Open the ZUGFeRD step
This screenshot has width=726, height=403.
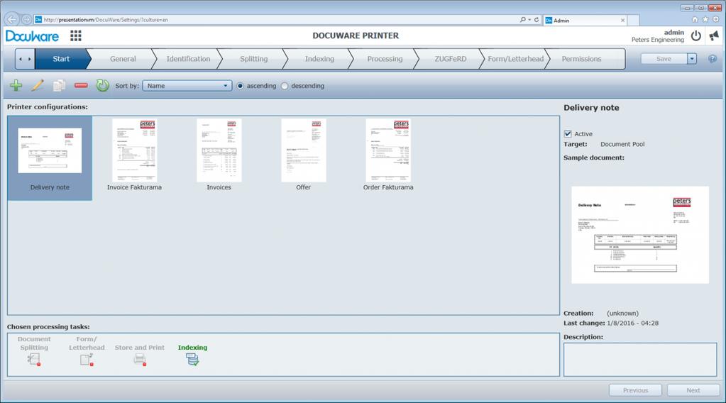pos(450,59)
